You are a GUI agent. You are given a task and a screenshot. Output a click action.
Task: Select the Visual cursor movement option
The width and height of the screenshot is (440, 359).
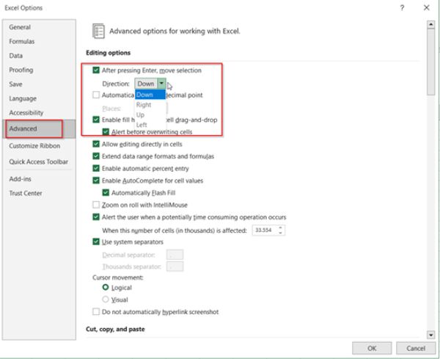point(106,300)
